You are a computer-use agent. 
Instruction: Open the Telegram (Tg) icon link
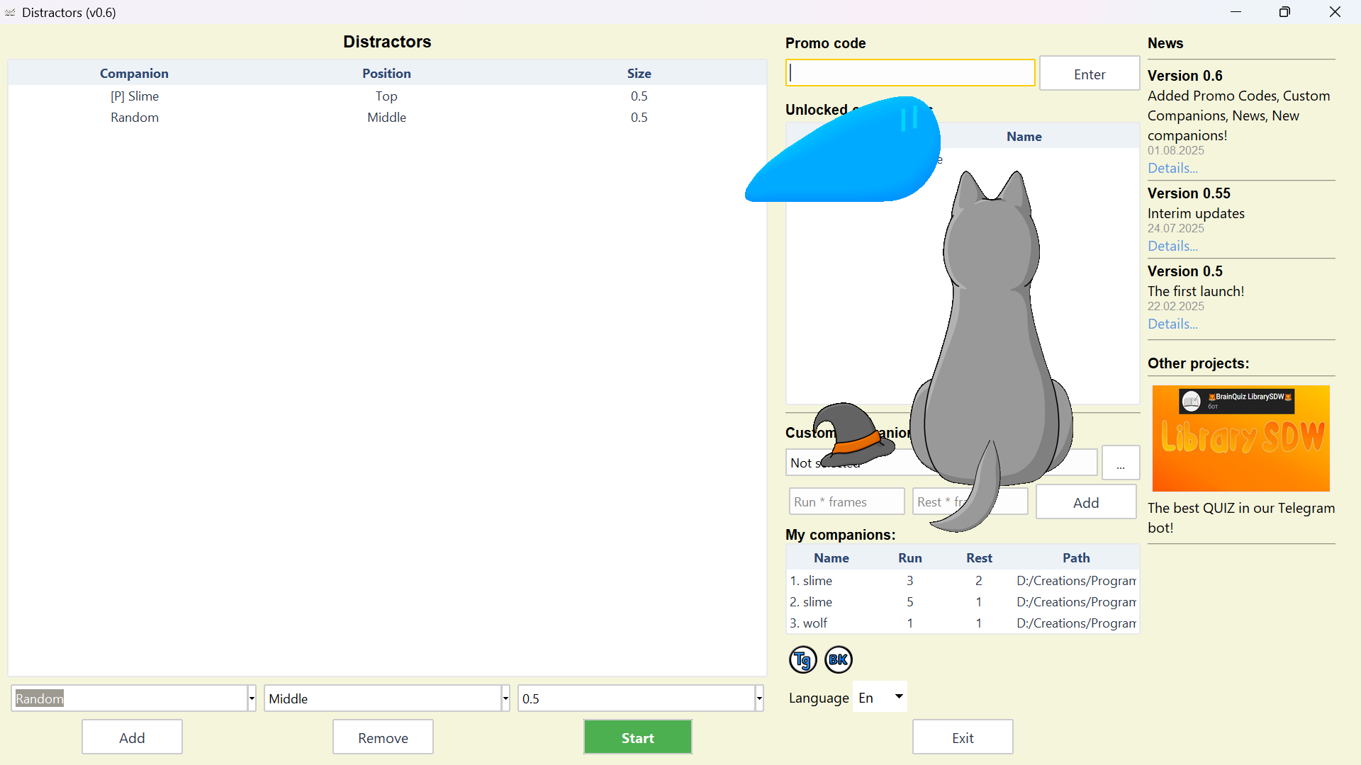click(x=802, y=660)
